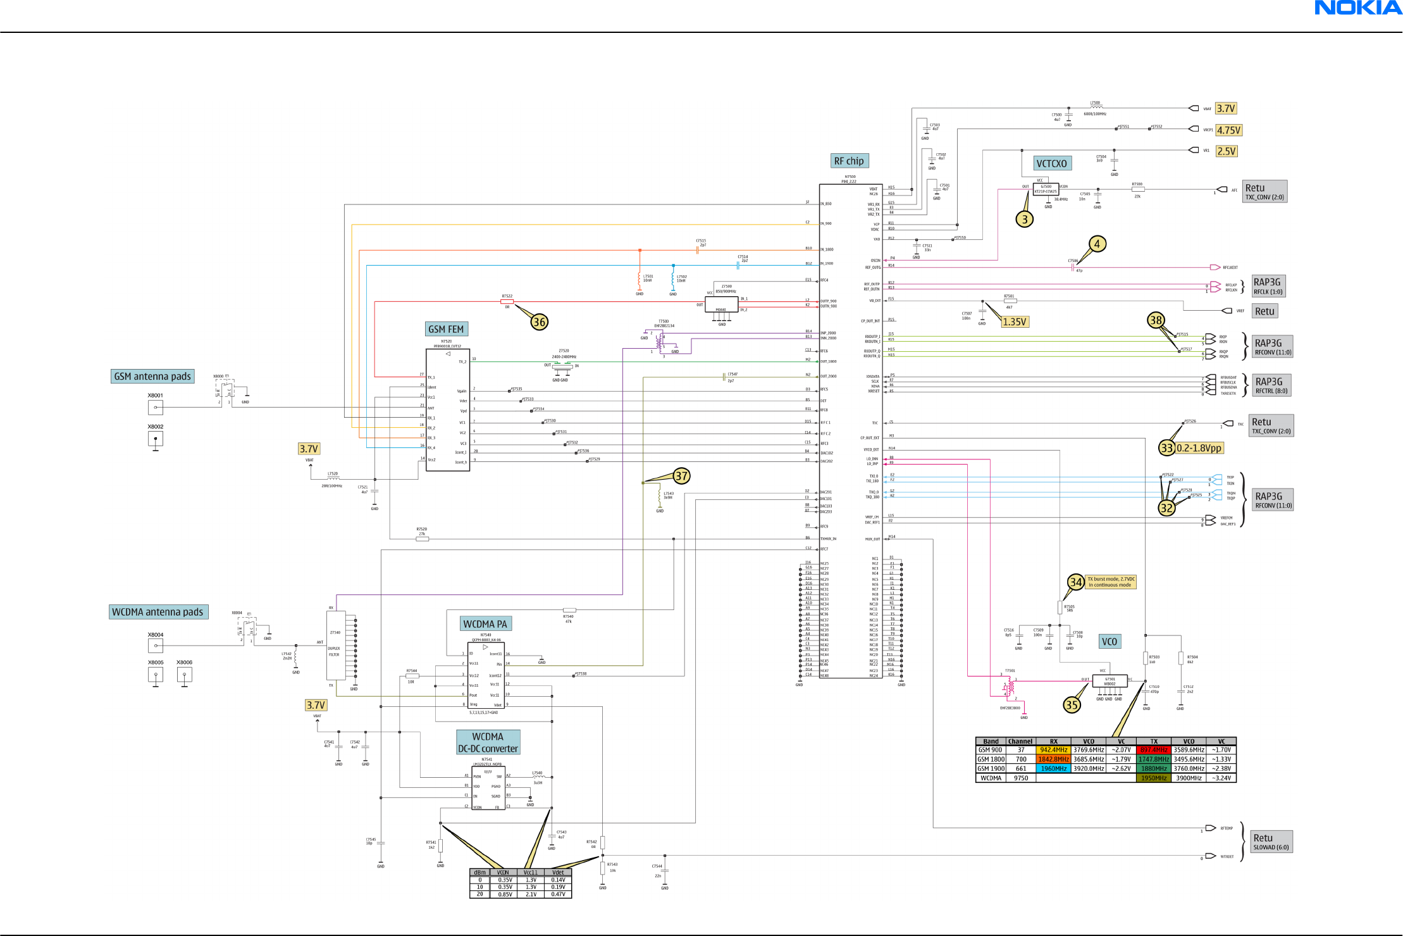The width and height of the screenshot is (1403, 936).
Task: Click the WCDMA DC-DC converter label
Action: pos(488,742)
